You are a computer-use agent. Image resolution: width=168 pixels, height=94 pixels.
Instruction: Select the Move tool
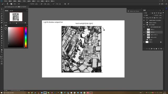coord(2,9)
